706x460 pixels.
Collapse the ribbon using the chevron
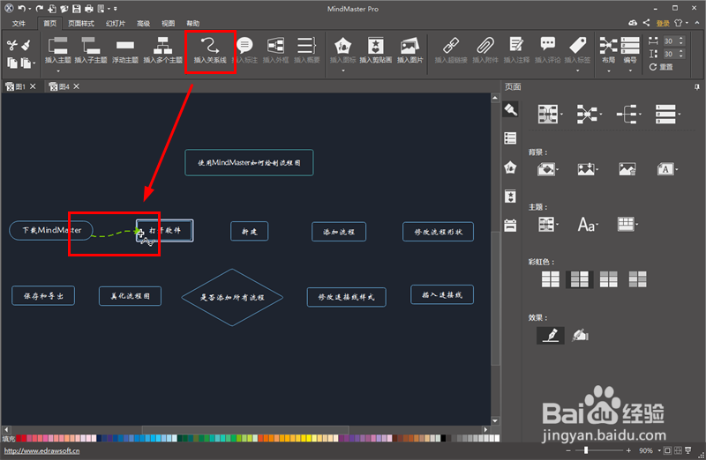[697, 23]
